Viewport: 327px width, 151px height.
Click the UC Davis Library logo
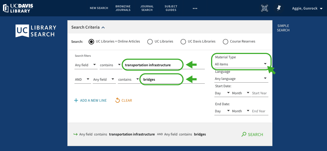(18, 8)
